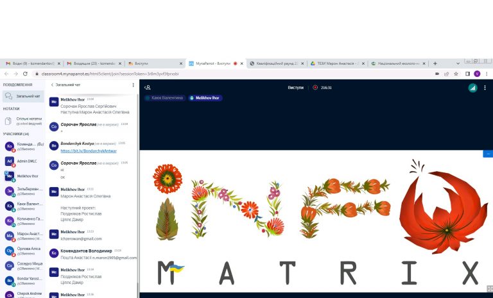
Task: Click Melikhov Ihor avatar in participants list
Action: click(x=10, y=176)
